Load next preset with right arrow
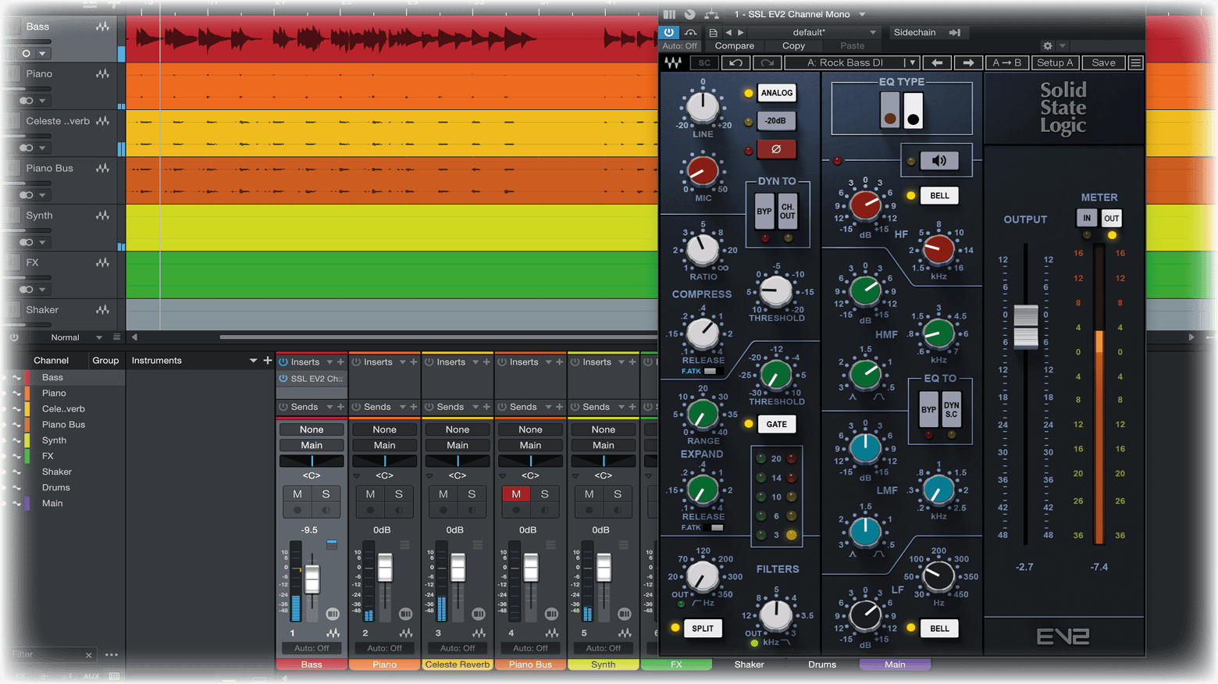Screen dimensions: 1218x684 968,62
